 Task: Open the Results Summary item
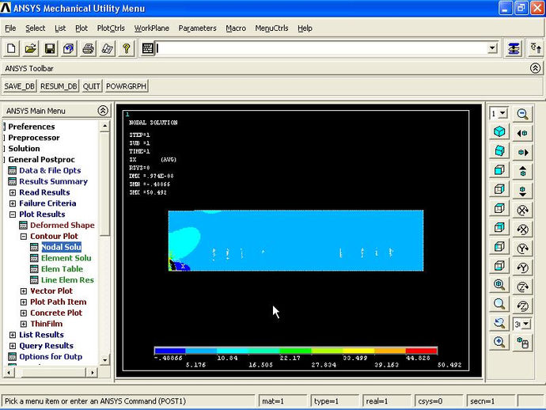coord(53,181)
